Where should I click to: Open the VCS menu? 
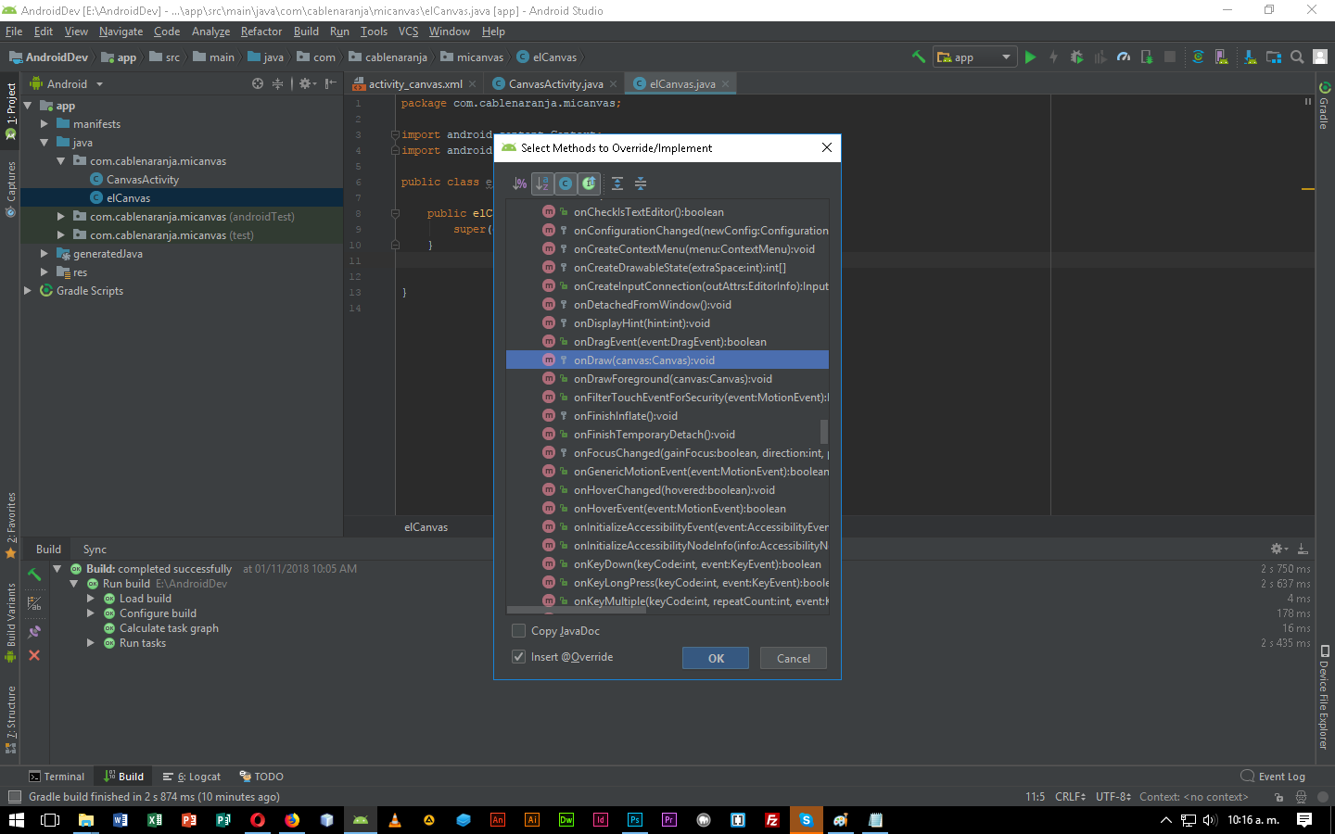[408, 32]
